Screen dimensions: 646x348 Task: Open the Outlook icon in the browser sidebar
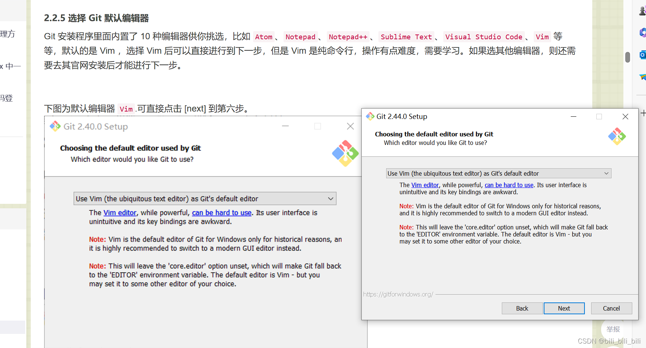[x=643, y=55]
